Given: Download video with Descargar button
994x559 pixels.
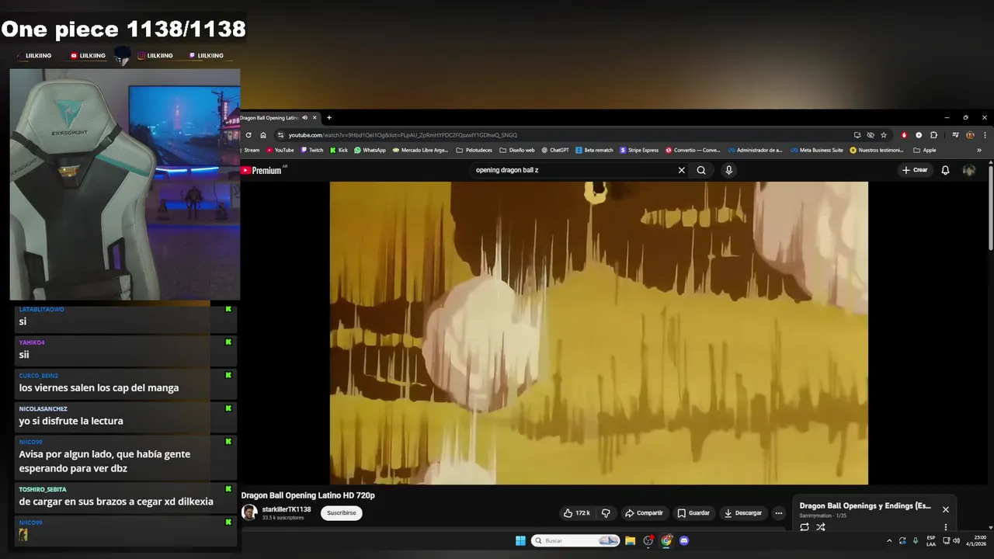Looking at the screenshot, I should 743,513.
